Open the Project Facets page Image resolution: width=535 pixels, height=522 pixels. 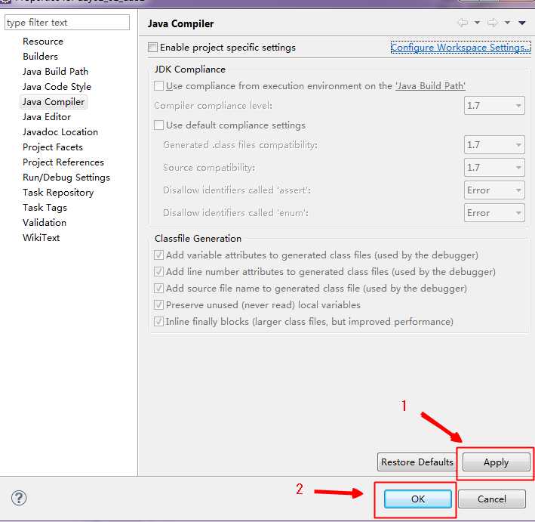53,147
